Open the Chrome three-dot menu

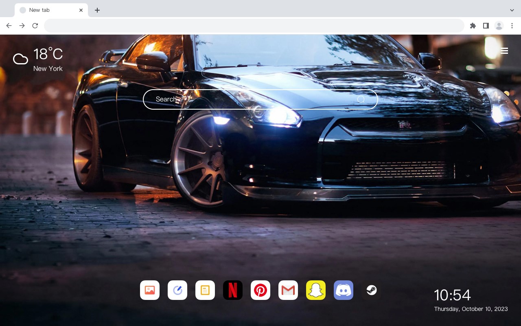click(512, 26)
